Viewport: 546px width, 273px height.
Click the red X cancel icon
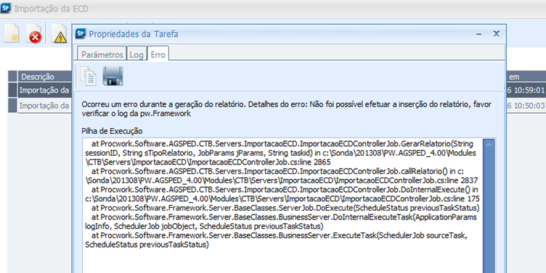(34, 33)
